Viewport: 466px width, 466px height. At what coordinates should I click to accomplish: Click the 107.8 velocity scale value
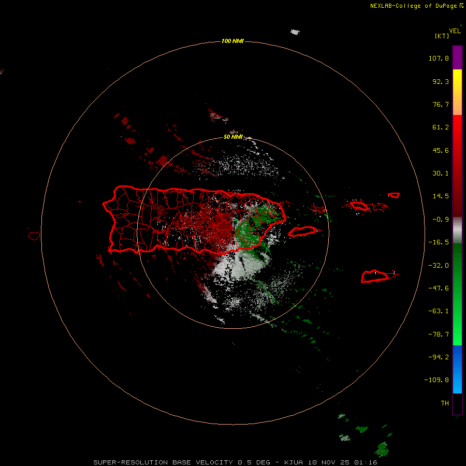pyautogui.click(x=439, y=58)
